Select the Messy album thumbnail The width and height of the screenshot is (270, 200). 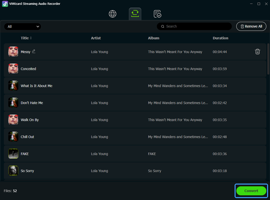[x=13, y=52]
